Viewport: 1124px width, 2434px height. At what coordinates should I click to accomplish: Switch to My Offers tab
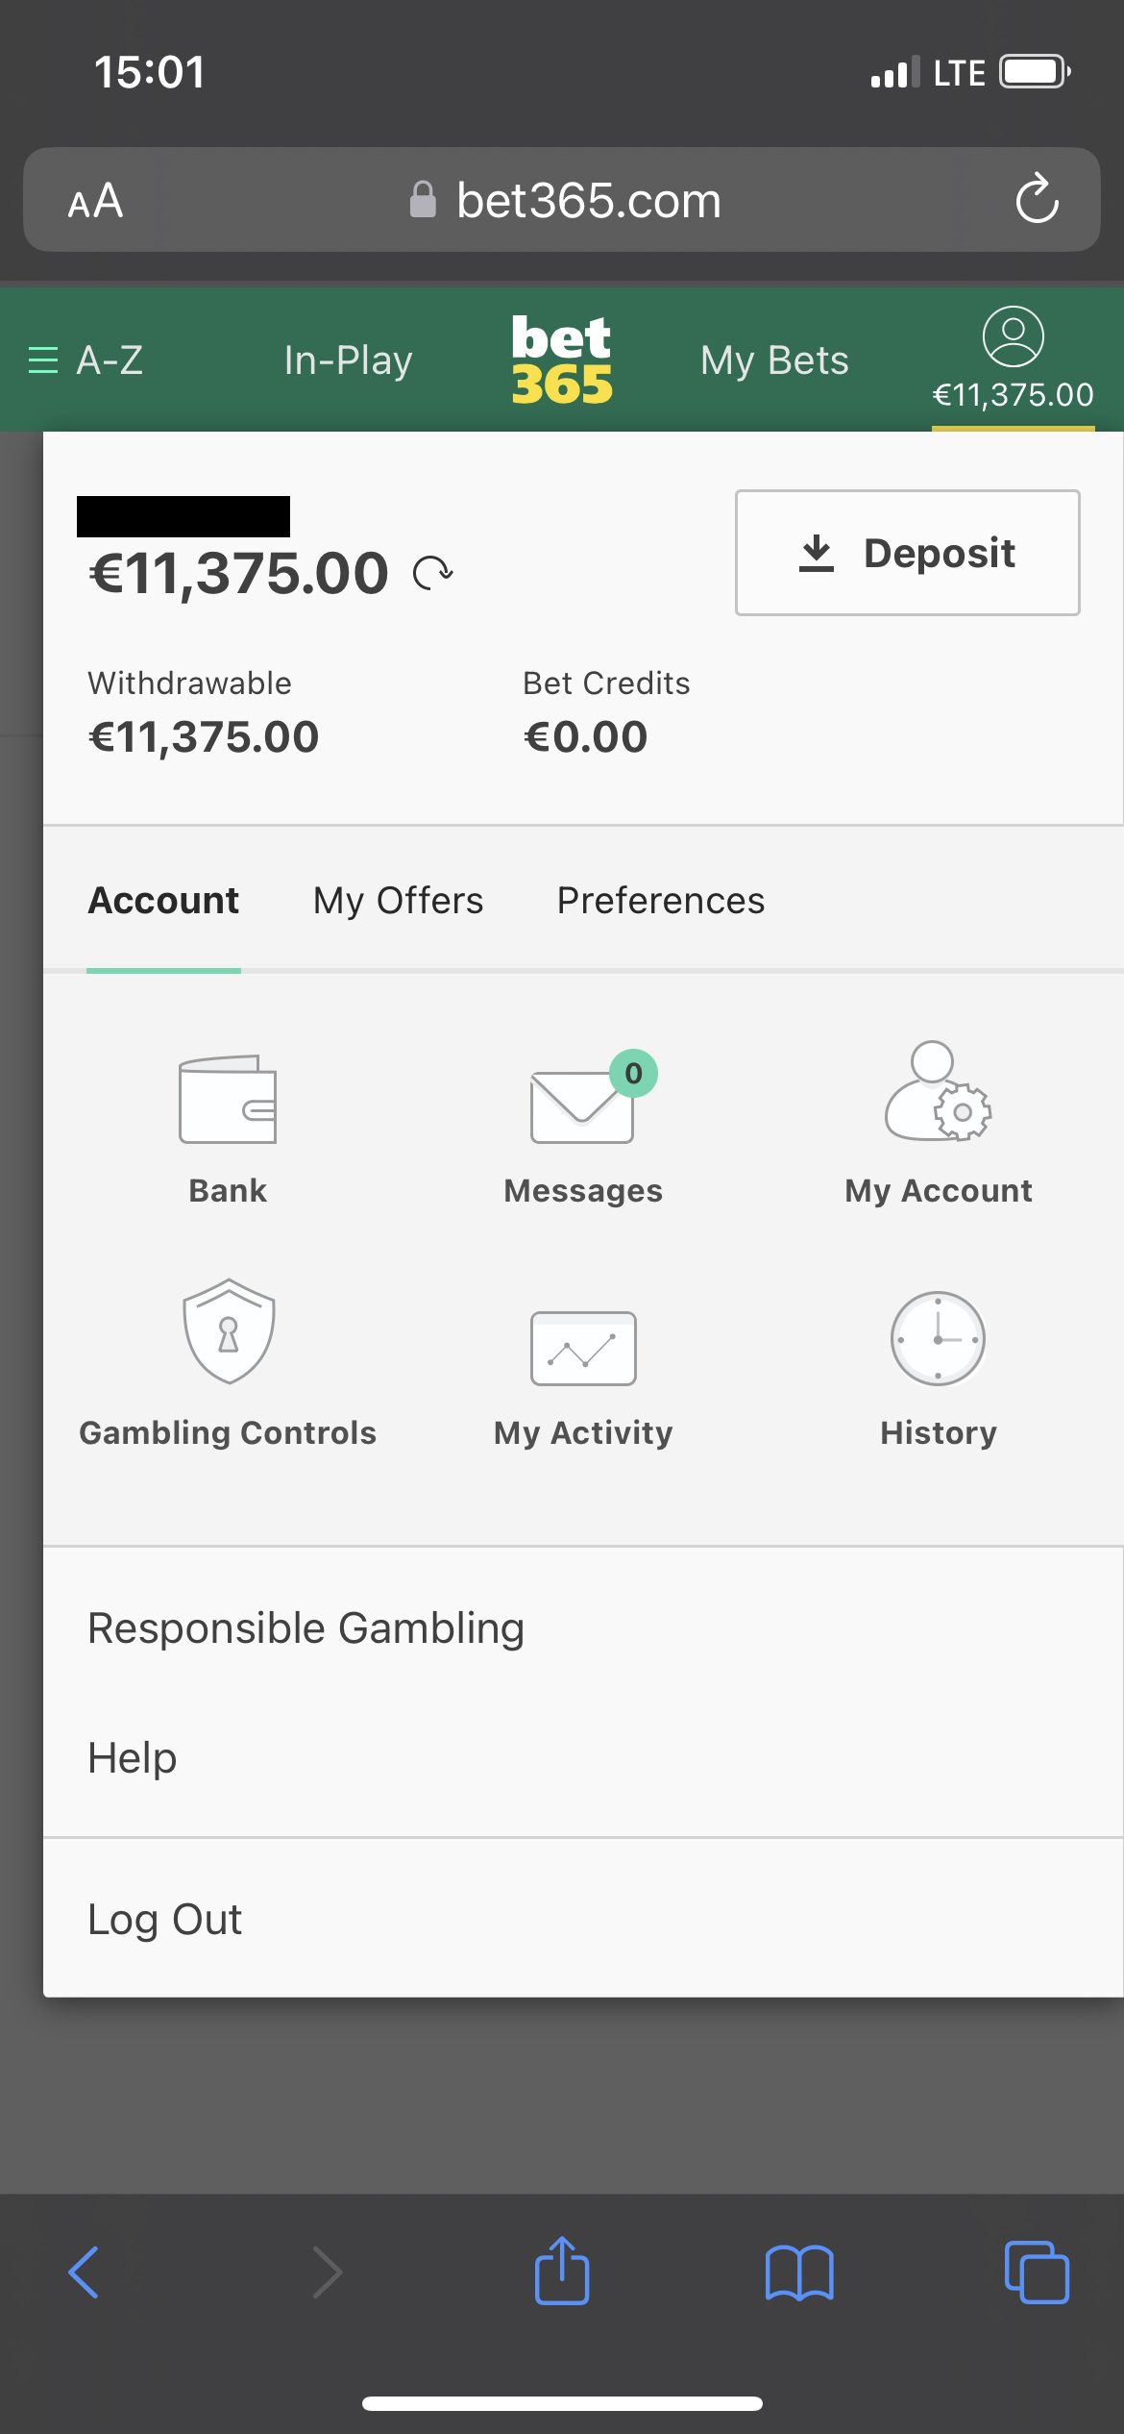(x=398, y=901)
